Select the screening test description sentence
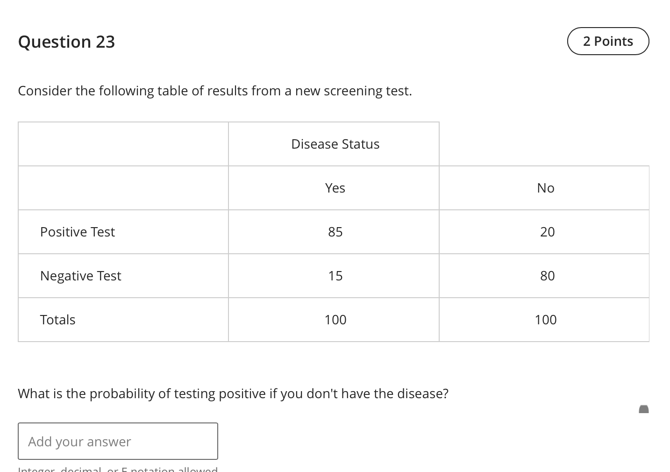The image size is (670, 472). [215, 91]
